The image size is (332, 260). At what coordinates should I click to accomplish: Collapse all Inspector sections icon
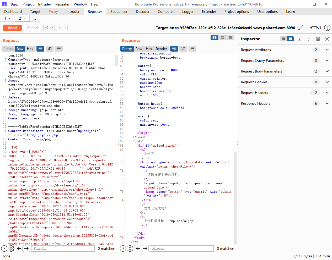tap(309, 39)
